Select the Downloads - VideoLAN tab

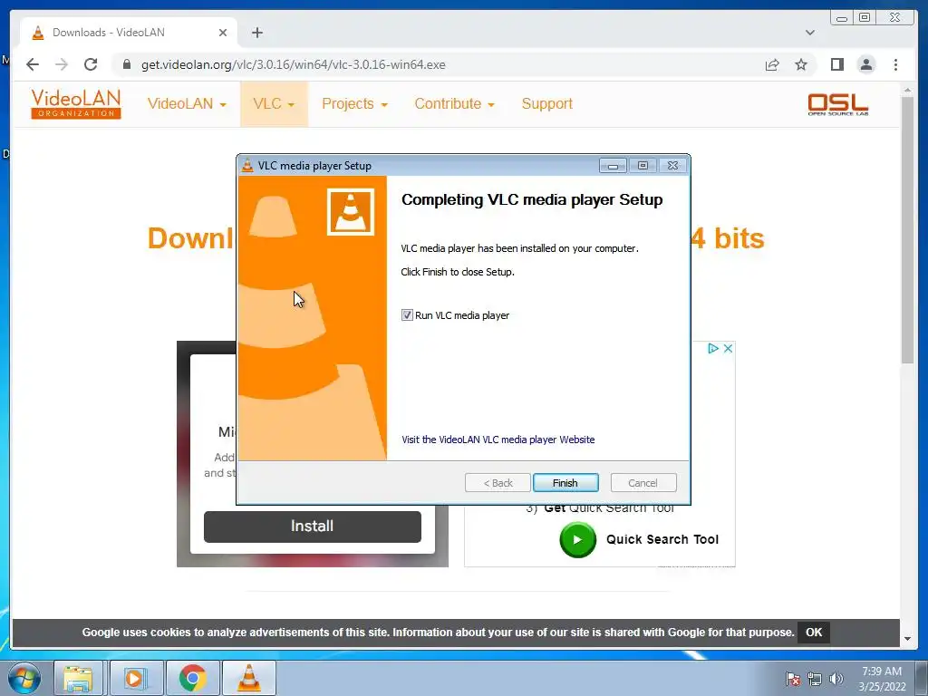(129, 33)
